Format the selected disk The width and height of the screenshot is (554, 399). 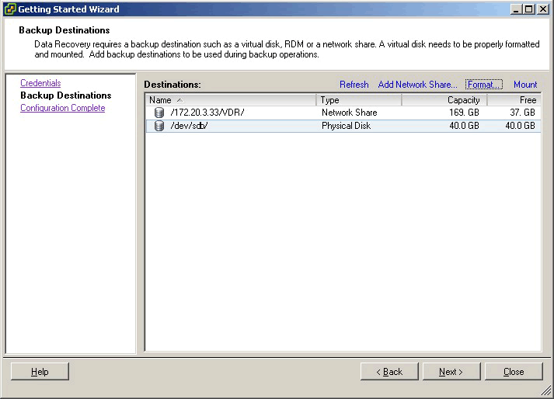point(484,85)
